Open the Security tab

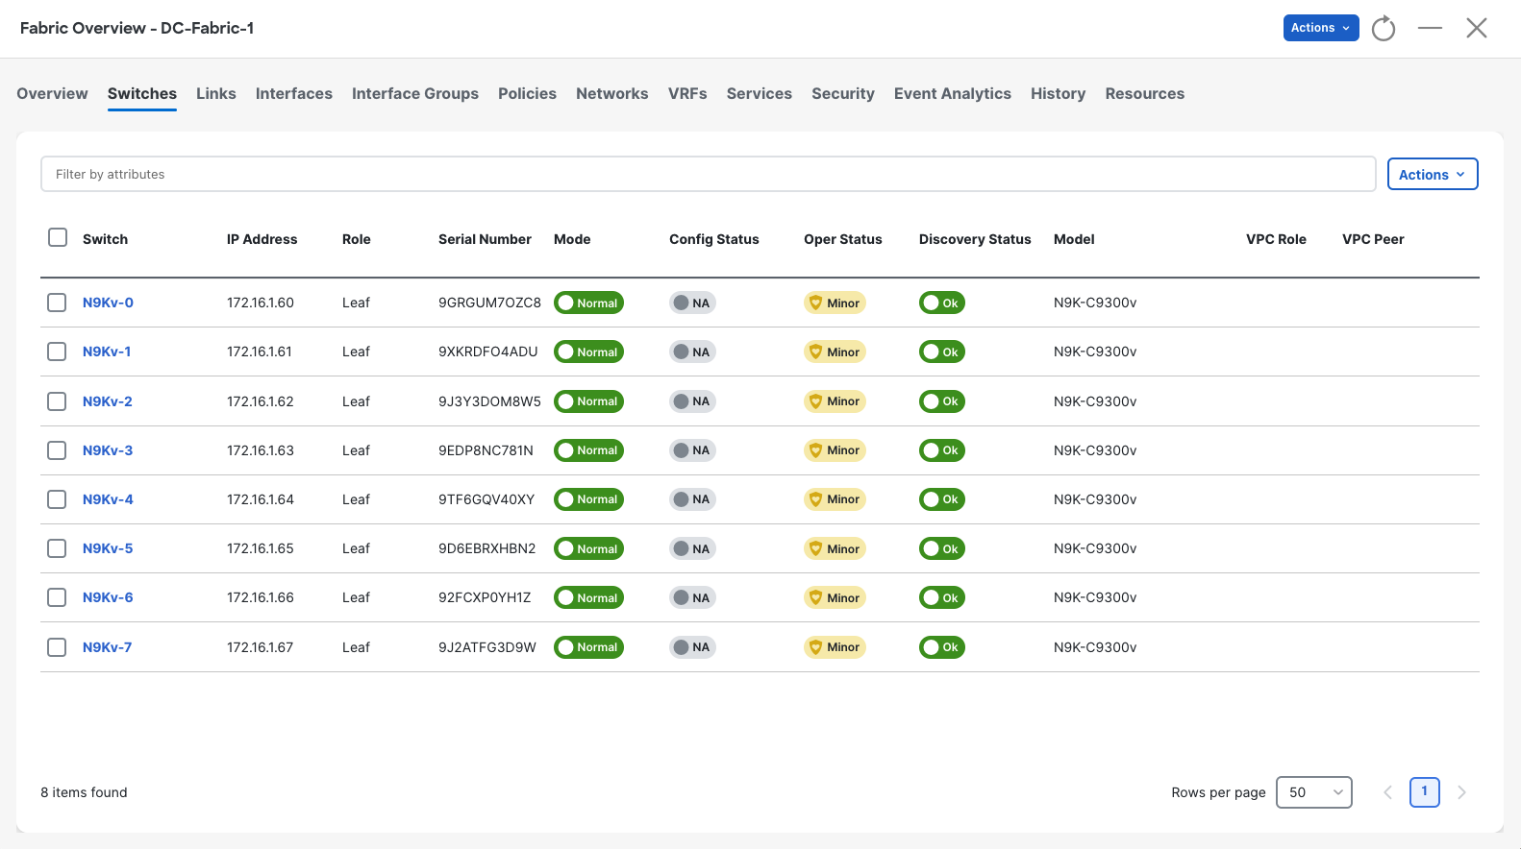click(843, 93)
